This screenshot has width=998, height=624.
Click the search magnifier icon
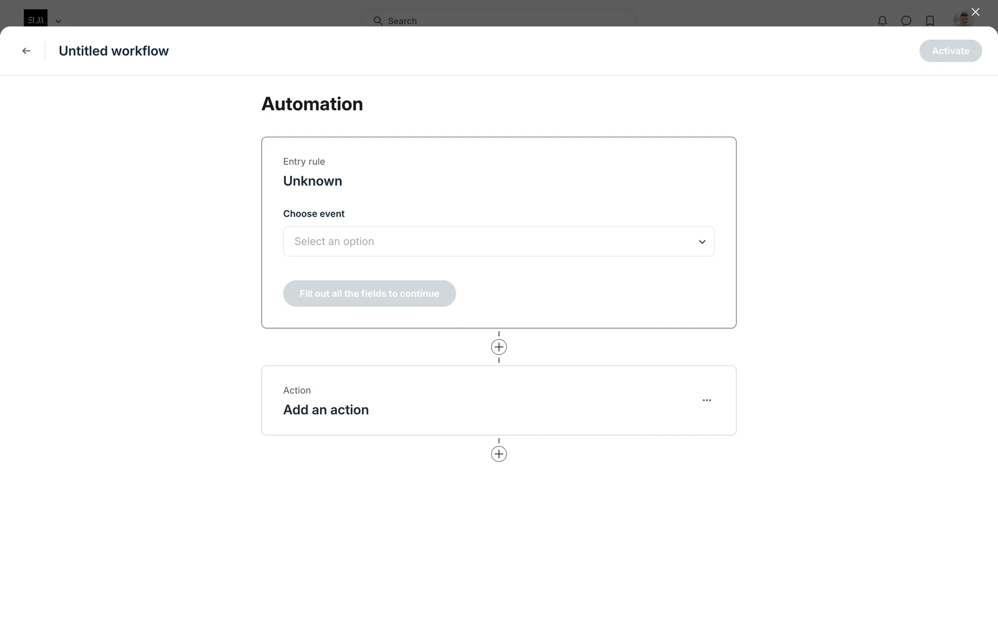[378, 21]
